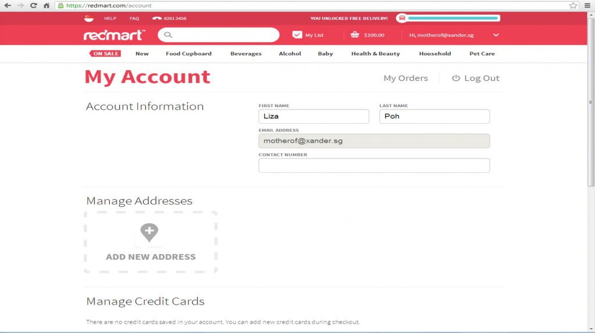
Task: Click the browser forward arrow
Action: coord(20,5)
